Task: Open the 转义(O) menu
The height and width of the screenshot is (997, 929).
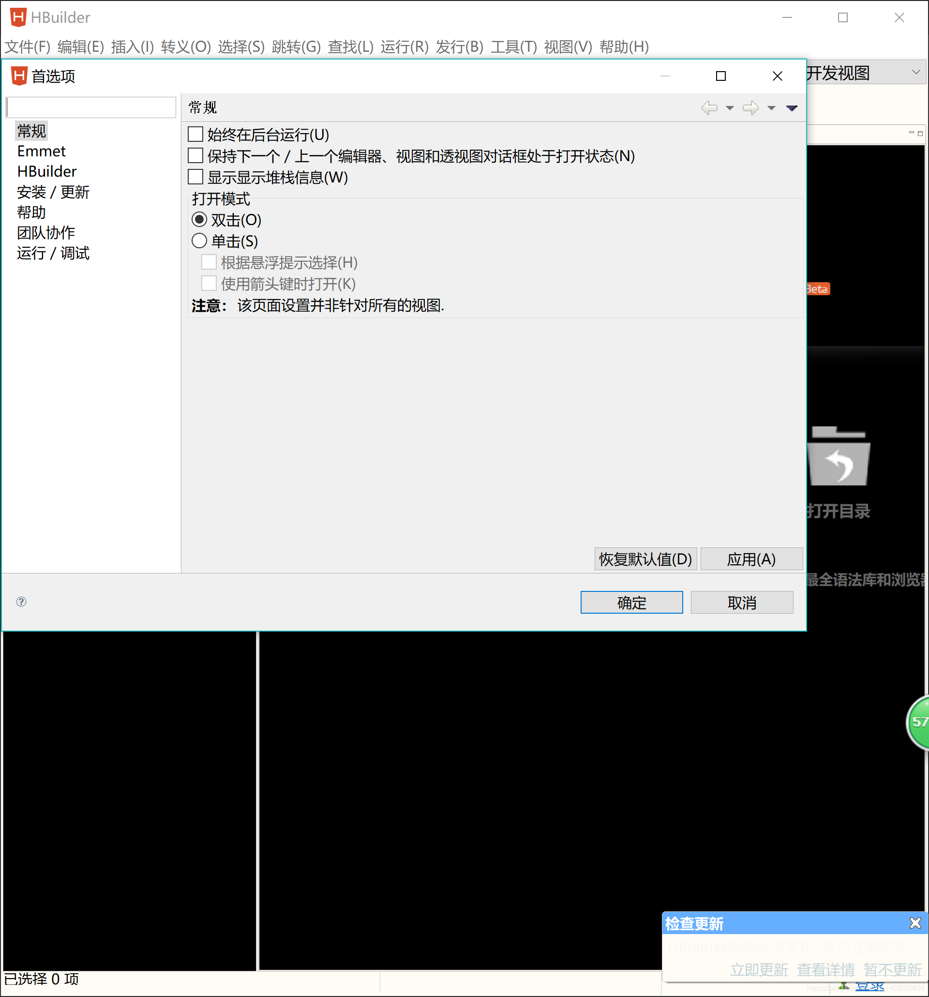Action: pos(186,46)
